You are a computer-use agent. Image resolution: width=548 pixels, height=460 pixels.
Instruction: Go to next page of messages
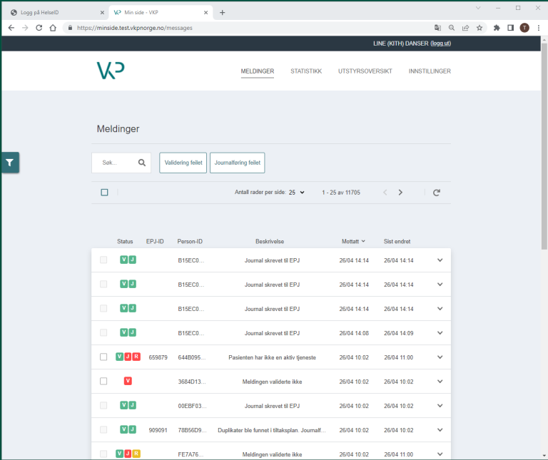[400, 193]
